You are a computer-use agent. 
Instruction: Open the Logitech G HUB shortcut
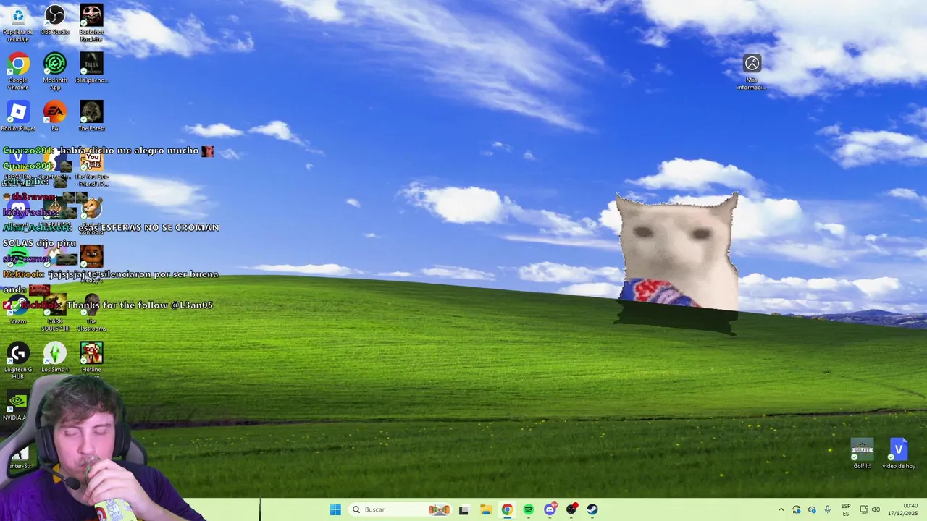18,361
